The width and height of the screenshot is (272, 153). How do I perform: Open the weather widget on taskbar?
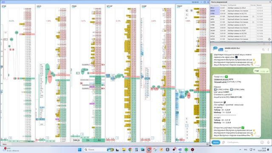click(x=11, y=150)
